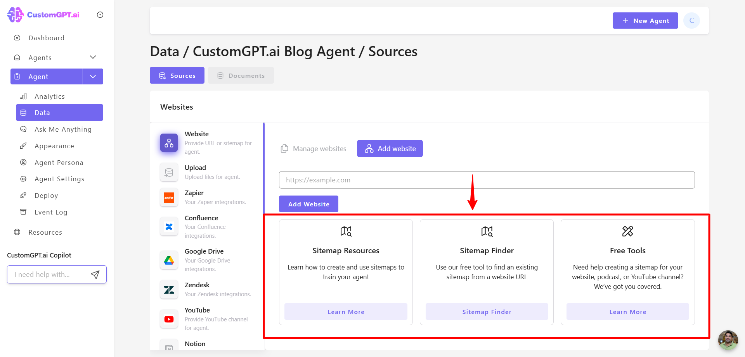745x357 pixels.
Task: Select the YouTube source icon
Action: (x=169, y=319)
